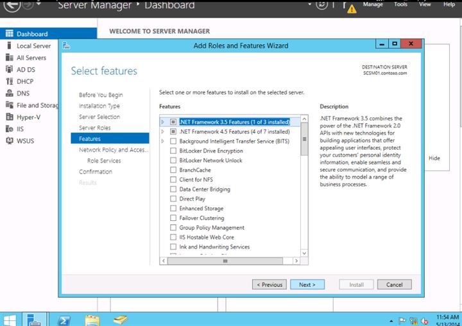The image size is (462, 326).
Task: Open the Manage menu
Action: [373, 4]
